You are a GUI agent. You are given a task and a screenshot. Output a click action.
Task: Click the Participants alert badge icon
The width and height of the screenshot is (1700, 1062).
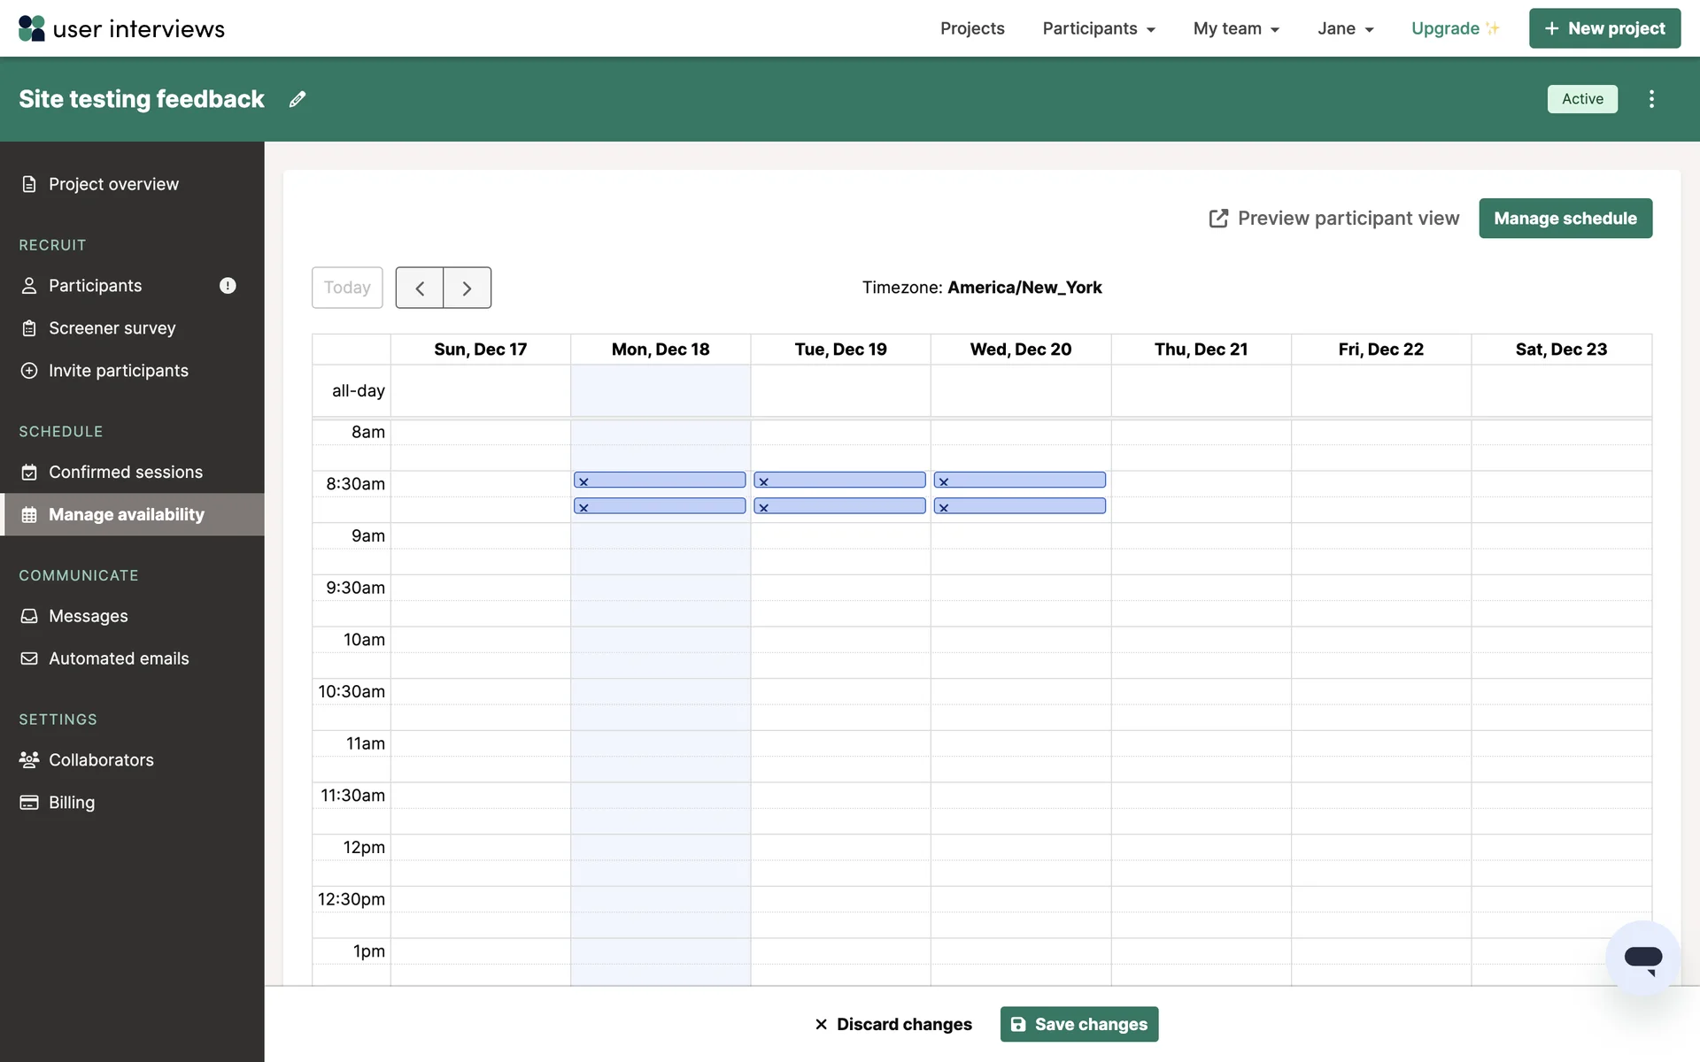coord(228,286)
